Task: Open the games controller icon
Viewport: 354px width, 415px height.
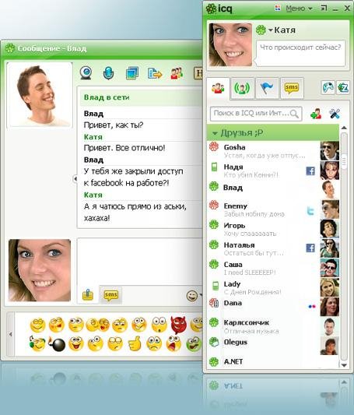Action: (x=328, y=88)
